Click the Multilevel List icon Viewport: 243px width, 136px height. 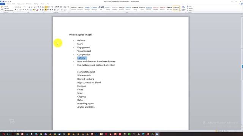click(52, 7)
